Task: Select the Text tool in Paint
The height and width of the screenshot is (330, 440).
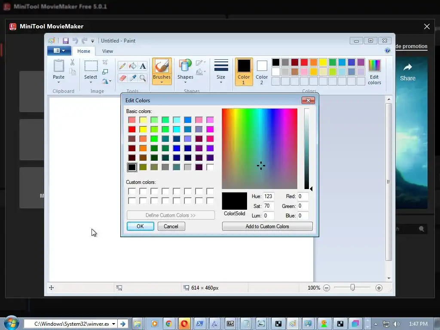Action: coord(143,66)
